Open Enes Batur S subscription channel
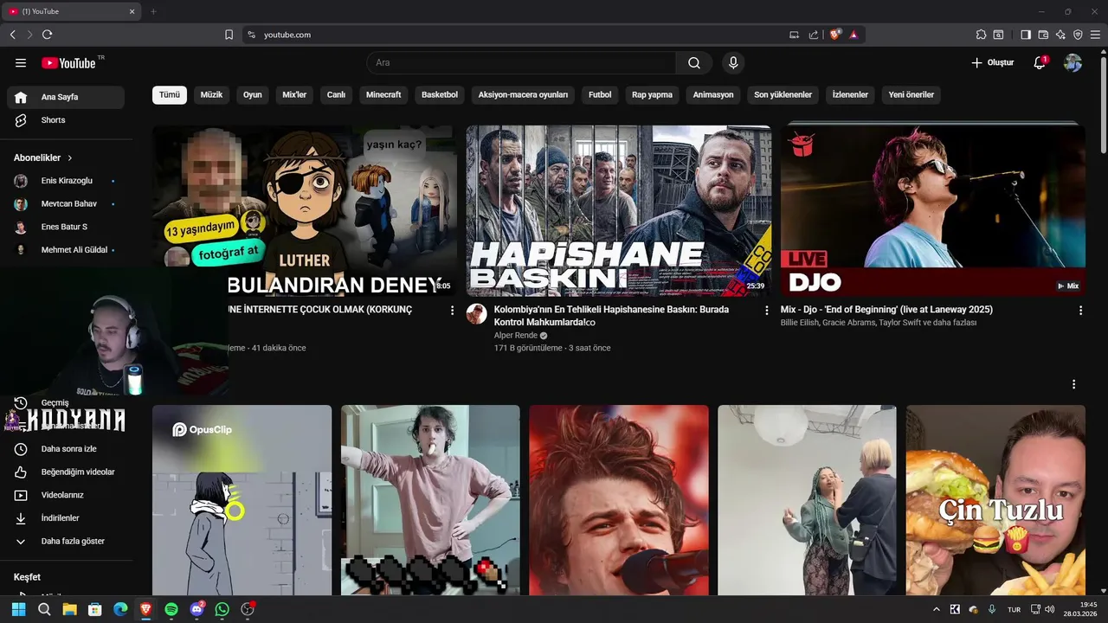Viewport: 1108px width, 623px height. [66, 227]
